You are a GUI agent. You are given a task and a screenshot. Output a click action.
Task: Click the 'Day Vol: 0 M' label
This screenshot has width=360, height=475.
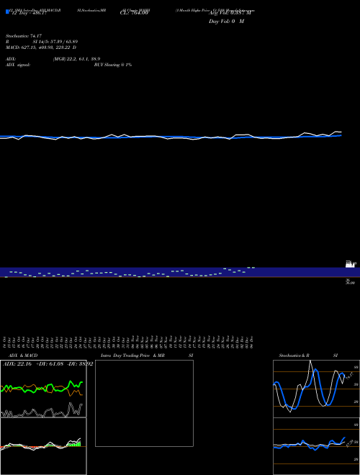pyautogui.click(x=226, y=21)
